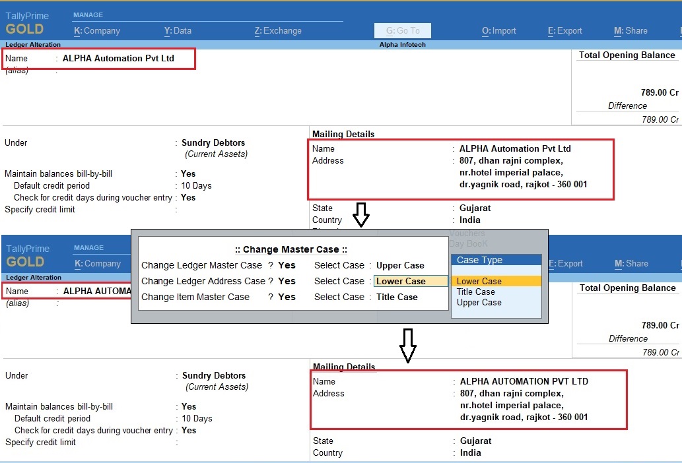Click the Total Opening Balance heading at top
The width and height of the screenshot is (682, 463).
[x=627, y=55]
